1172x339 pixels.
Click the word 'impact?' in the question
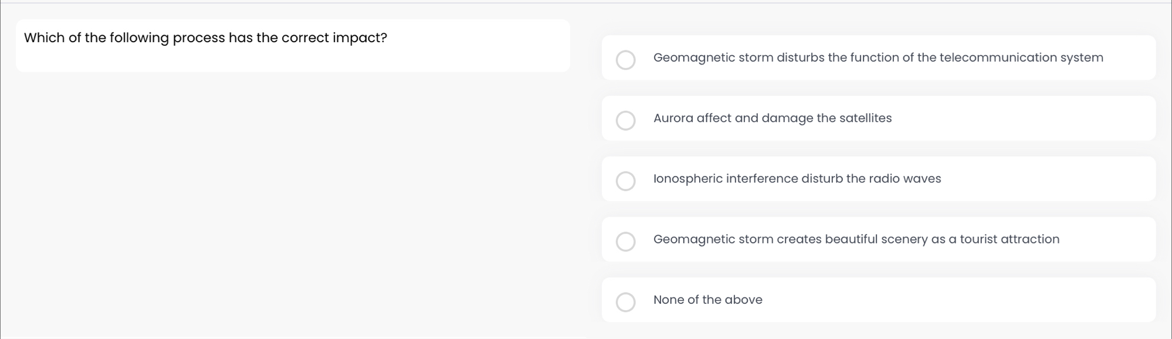coord(360,38)
